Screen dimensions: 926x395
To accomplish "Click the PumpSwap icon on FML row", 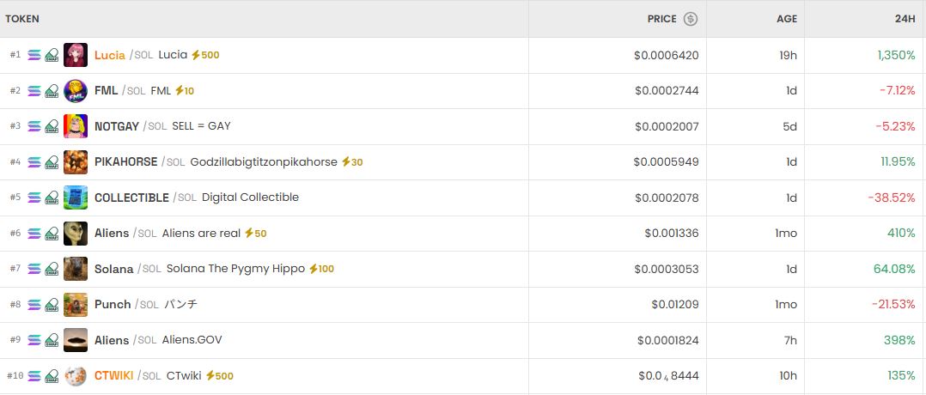I will [52, 91].
